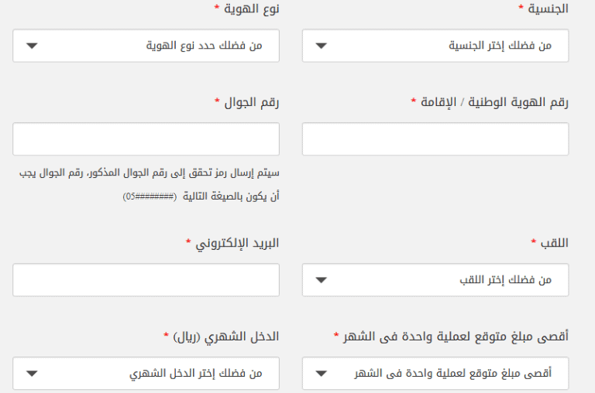Click the 'رقم الجوال' field label
This screenshot has height=393, width=595.
[x=252, y=102]
